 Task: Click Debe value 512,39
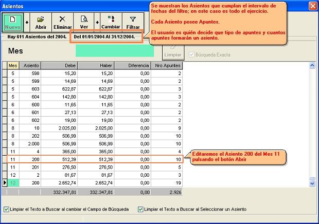point(59,159)
